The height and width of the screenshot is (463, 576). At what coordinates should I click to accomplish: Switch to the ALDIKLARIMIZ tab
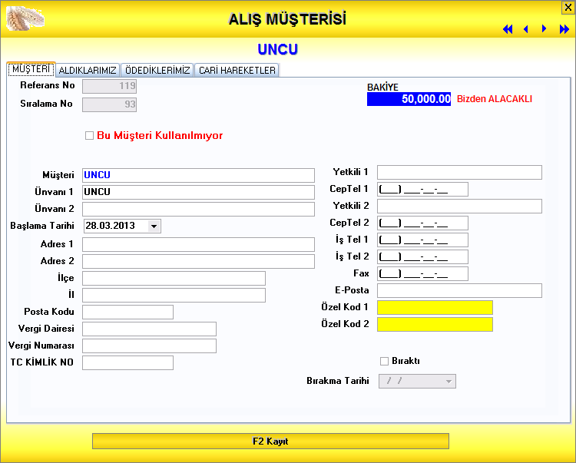[x=88, y=70]
